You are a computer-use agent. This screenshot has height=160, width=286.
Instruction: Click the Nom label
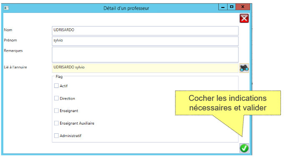click(8, 30)
